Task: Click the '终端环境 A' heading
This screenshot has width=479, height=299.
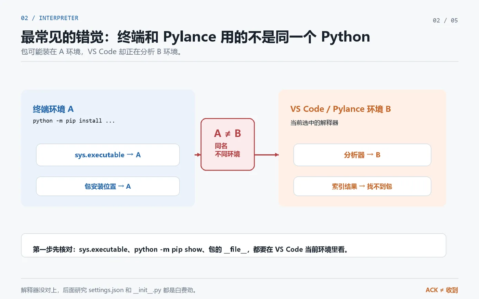Action: tap(53, 109)
